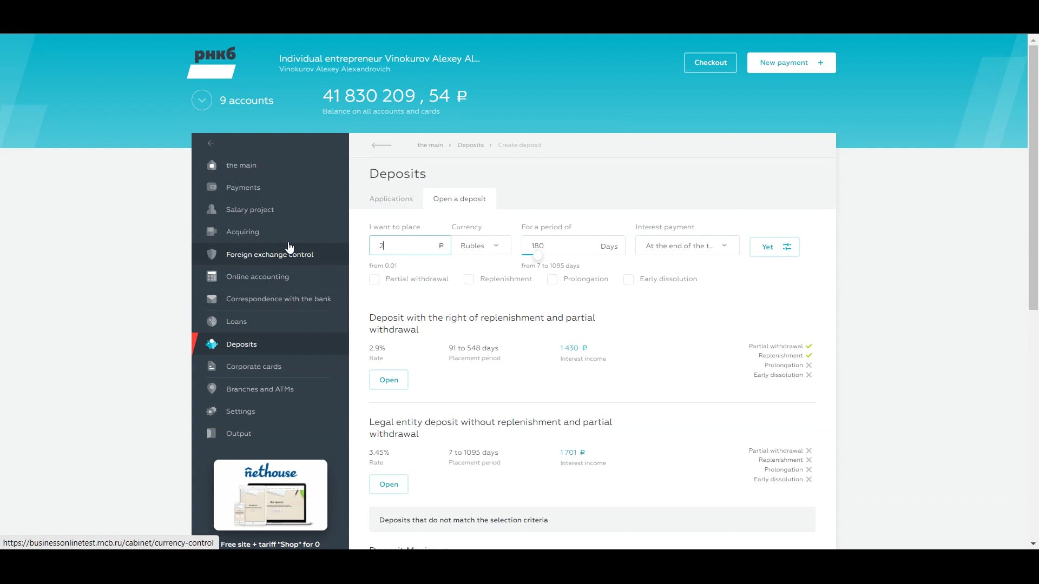Click the Branches and ATMs pin icon
Image resolution: width=1039 pixels, height=584 pixels.
coord(212,389)
